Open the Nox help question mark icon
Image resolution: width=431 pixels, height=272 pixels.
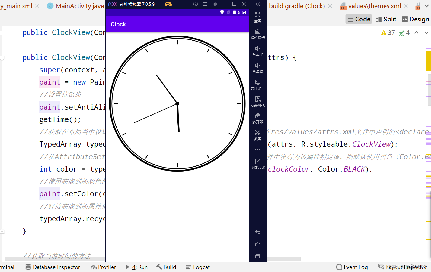pos(196,4)
